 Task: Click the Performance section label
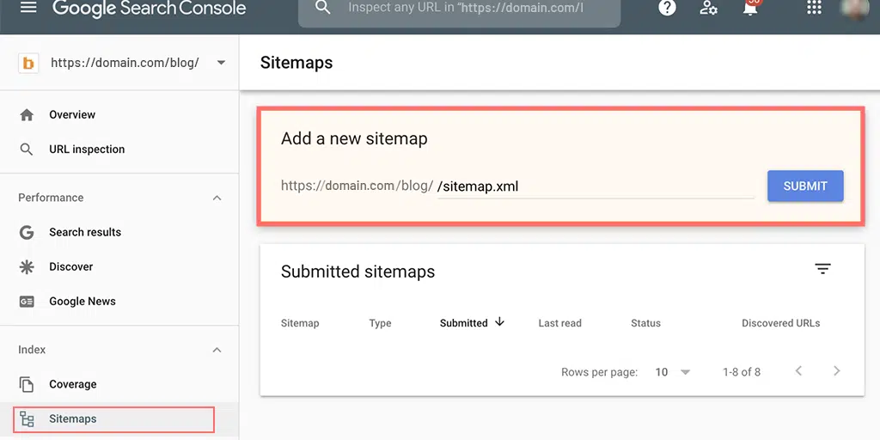pyautogui.click(x=51, y=199)
